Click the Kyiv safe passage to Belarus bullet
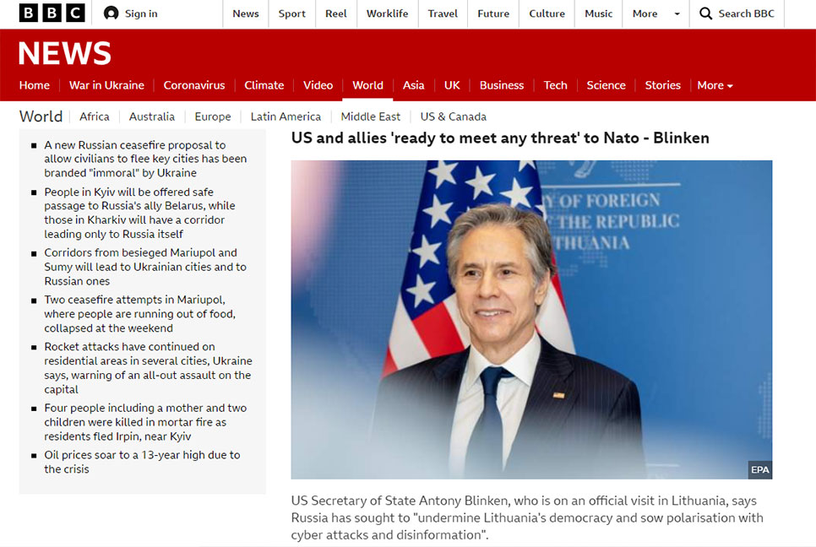 139,213
